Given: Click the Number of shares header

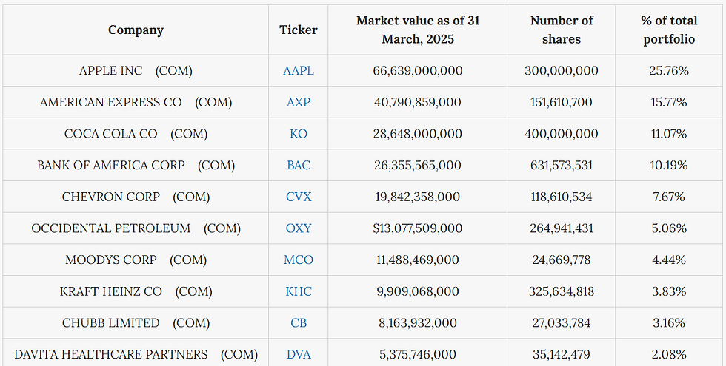Looking at the screenshot, I should pyautogui.click(x=562, y=30).
